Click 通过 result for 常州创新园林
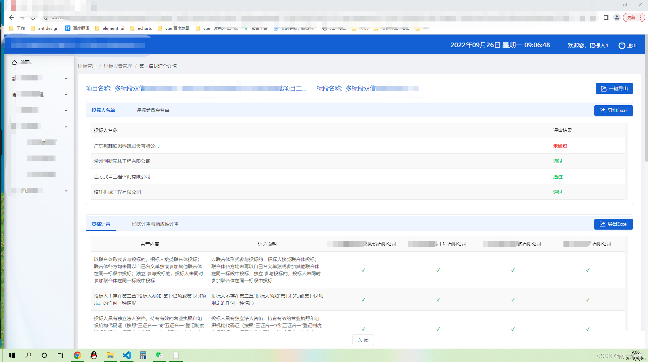The image size is (648, 362). click(558, 161)
